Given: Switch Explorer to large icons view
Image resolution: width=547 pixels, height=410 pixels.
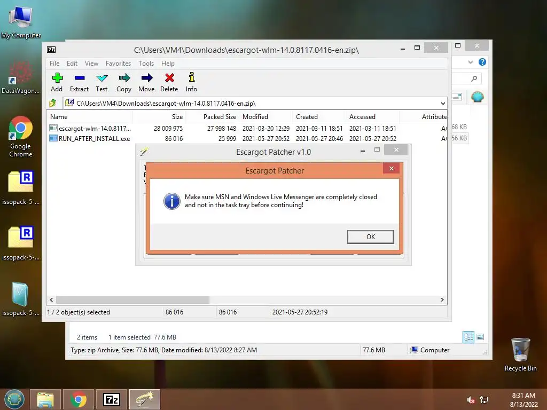Looking at the screenshot, I should point(480,337).
